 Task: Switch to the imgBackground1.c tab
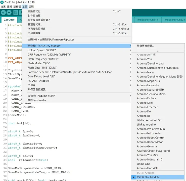click(x=148, y=20)
